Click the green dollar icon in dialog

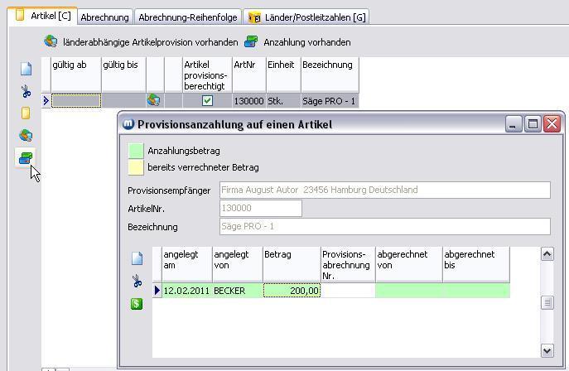[137, 304]
